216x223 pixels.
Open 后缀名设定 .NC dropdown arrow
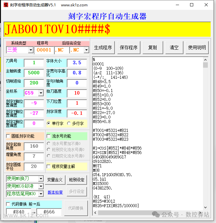click(x=86, y=50)
